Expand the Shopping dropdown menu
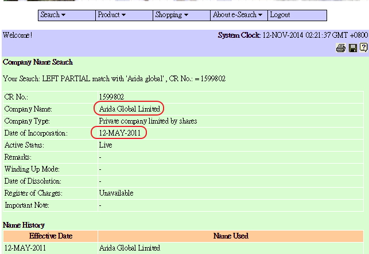Image resolution: width=369 pixels, height=254 pixels. click(172, 15)
